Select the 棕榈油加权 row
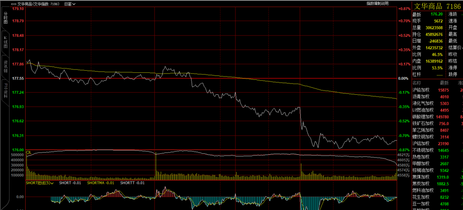The width and height of the screenshot is (463, 210). (438, 170)
